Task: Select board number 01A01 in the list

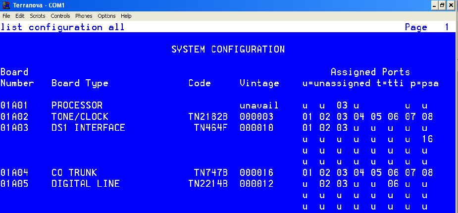Action: coord(14,106)
